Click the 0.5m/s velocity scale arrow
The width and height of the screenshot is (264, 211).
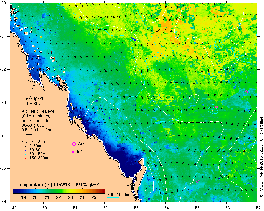click(x=29, y=134)
